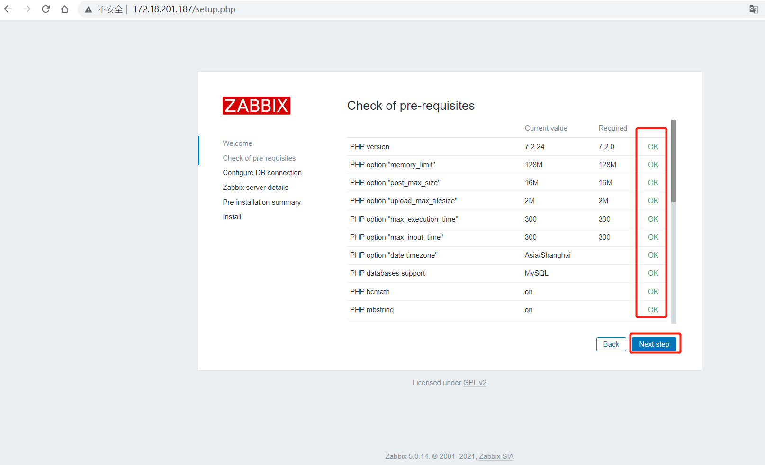This screenshot has width=765, height=465.
Task: Click PHP option "upload_max_filesize" label
Action: click(x=404, y=201)
